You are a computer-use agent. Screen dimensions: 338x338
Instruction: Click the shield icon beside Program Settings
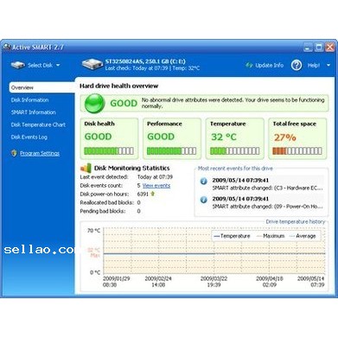[14, 153]
